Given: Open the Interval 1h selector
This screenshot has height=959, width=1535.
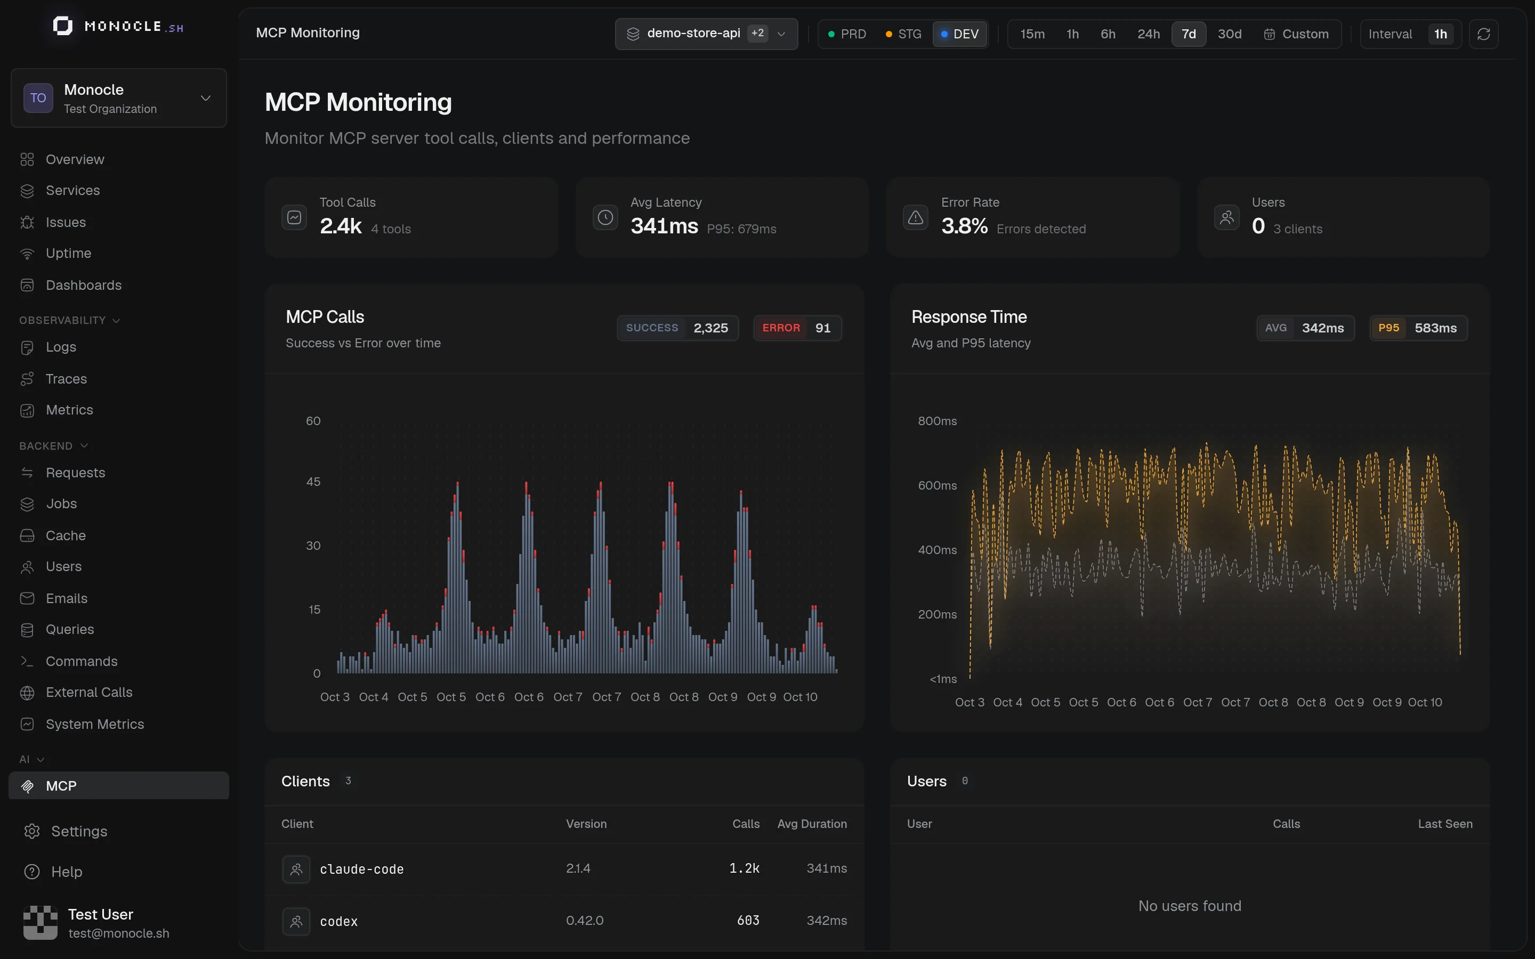Looking at the screenshot, I should point(1410,34).
